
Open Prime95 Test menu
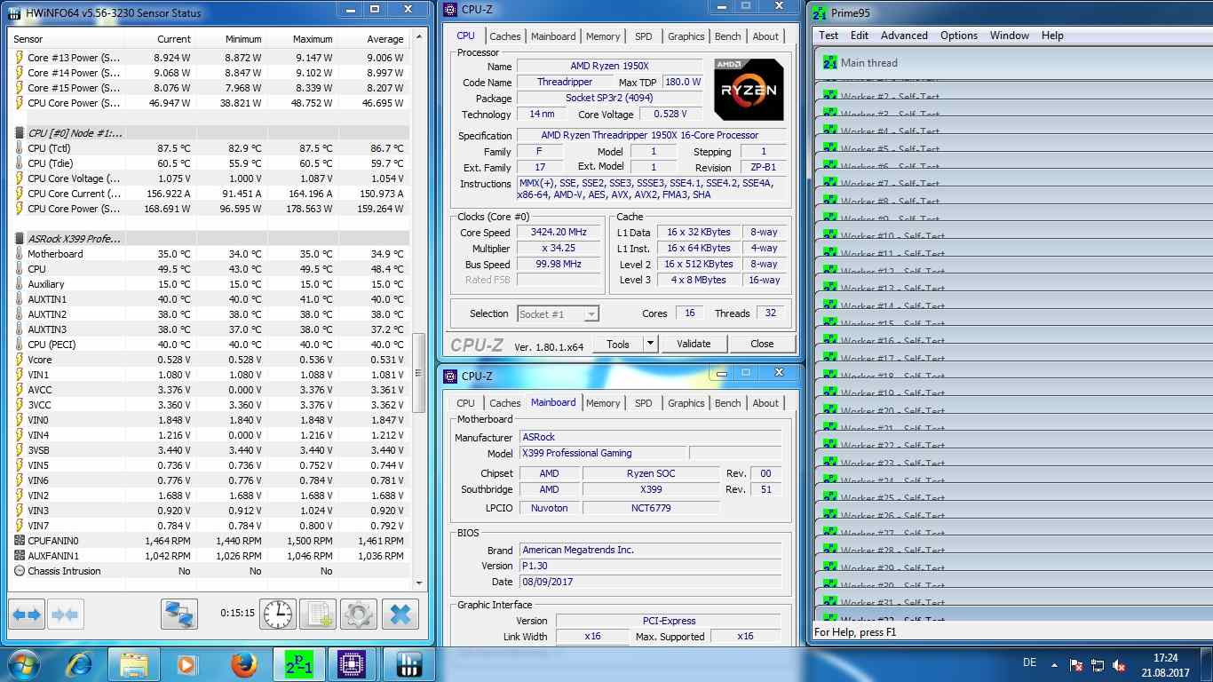coord(828,36)
